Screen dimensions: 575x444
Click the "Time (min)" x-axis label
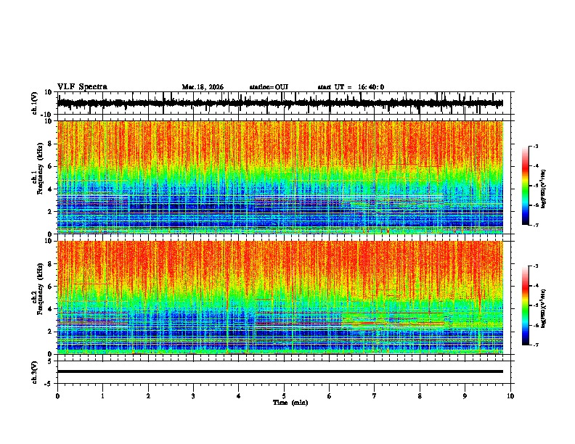[x=290, y=403]
